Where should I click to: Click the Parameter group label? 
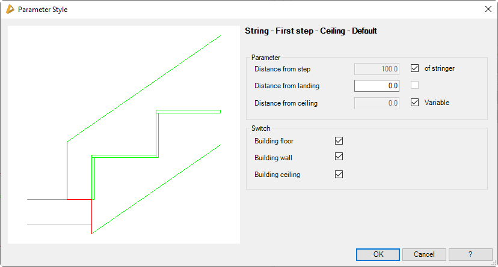266,58
